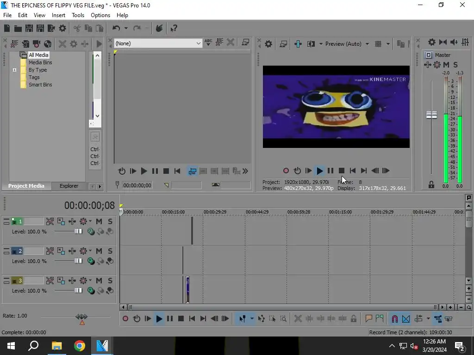This screenshot has height=355, width=474.
Task: Switch to the Explorer tab
Action: (69, 186)
